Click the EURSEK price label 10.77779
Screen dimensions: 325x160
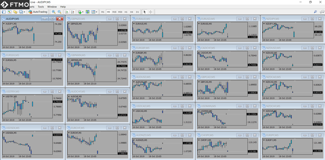[x=57, y=59]
